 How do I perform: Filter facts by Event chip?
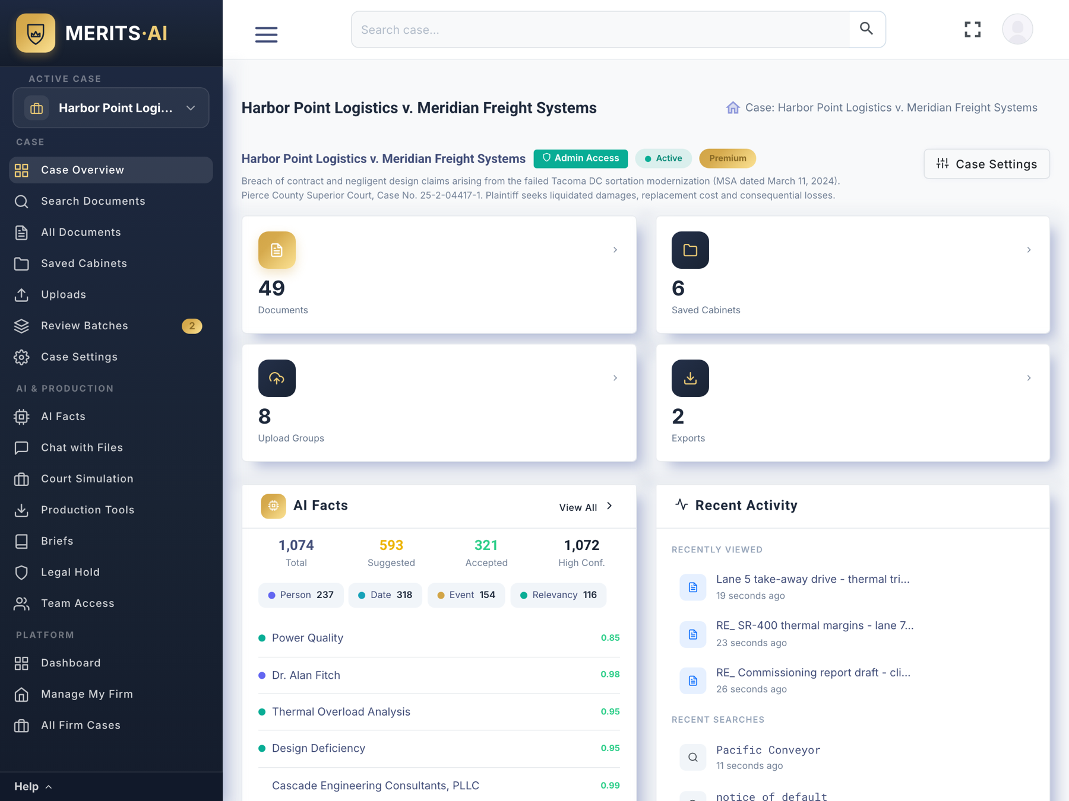coord(466,595)
